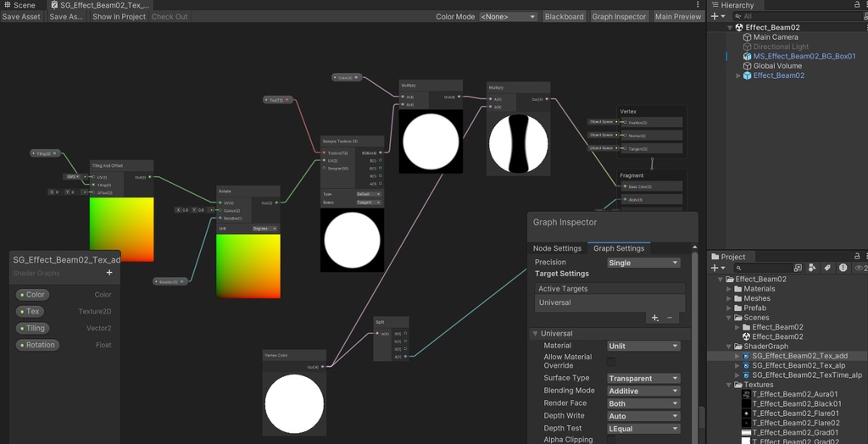This screenshot has height=444, width=868.
Task: Toggle the Graph Inspector panel button
Action: tap(619, 17)
